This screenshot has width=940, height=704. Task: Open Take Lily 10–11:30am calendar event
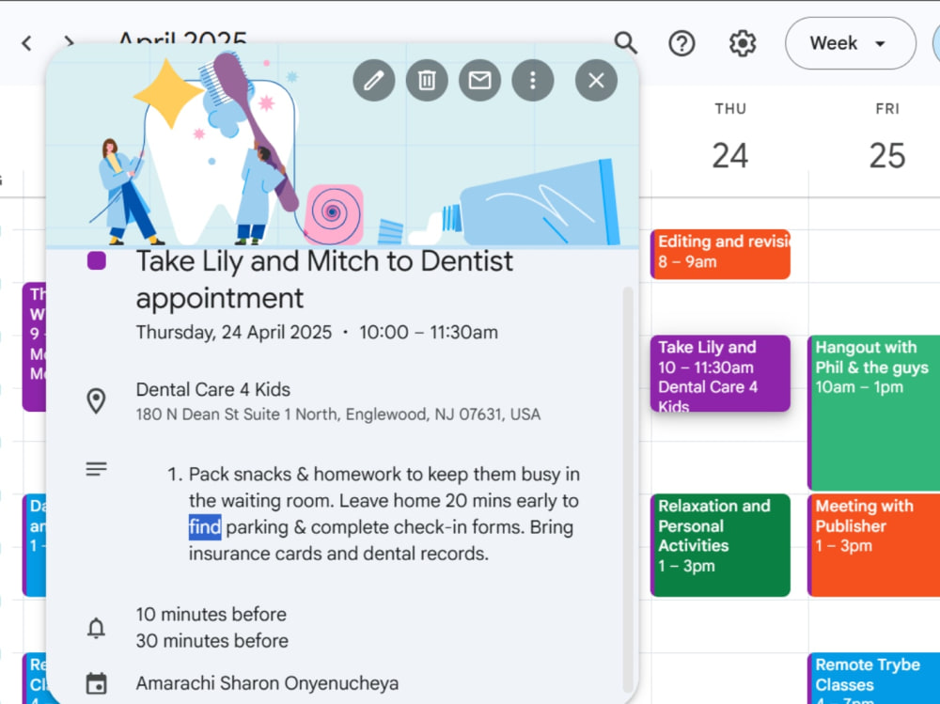pos(720,373)
